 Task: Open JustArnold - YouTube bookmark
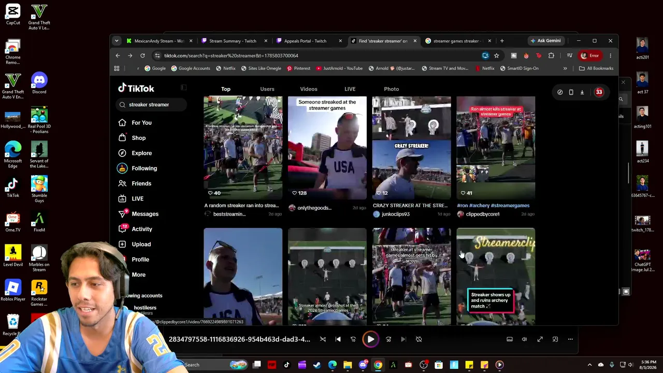340,68
